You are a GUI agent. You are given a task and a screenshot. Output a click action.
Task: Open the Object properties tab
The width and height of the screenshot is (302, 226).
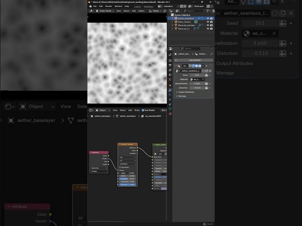[170, 85]
